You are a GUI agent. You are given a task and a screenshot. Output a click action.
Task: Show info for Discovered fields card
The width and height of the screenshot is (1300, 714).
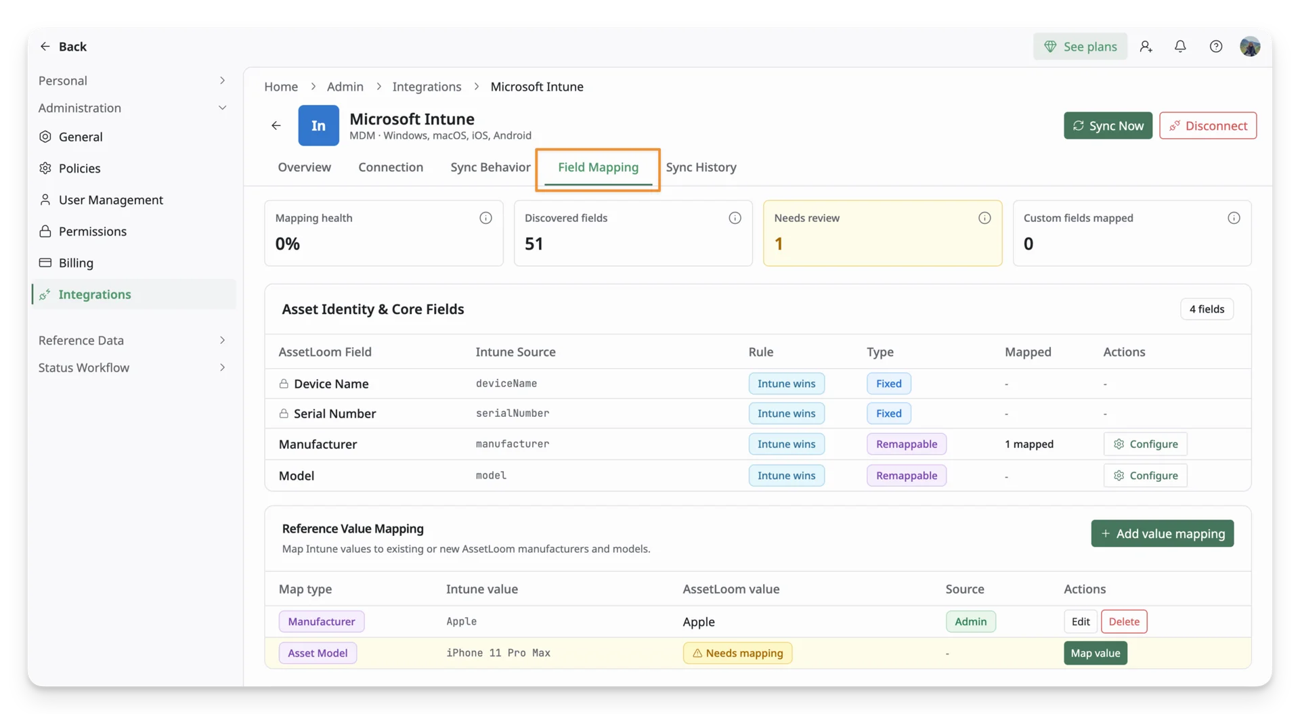(735, 218)
